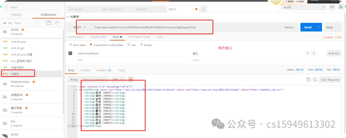The image size is (346, 138).
Task: Open the Code link
Action: click(338, 37)
